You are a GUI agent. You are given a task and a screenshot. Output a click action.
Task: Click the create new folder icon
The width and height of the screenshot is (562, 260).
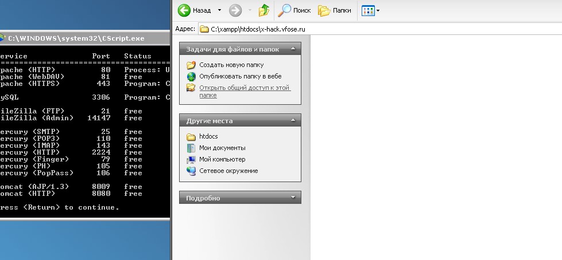pyautogui.click(x=191, y=65)
